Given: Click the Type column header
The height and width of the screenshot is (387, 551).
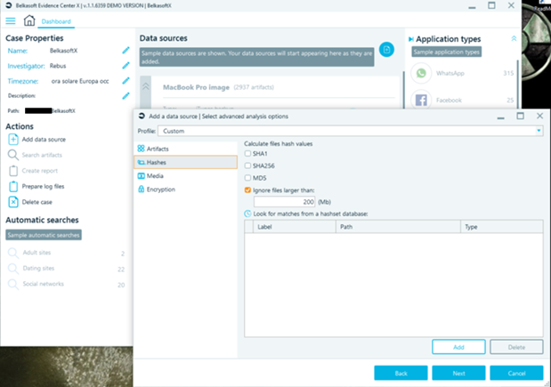Looking at the screenshot, I should [502, 227].
